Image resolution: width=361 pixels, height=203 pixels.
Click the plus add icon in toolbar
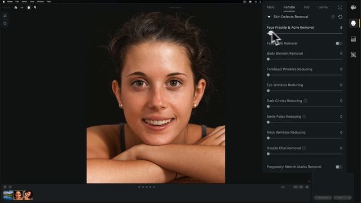coord(22,7)
